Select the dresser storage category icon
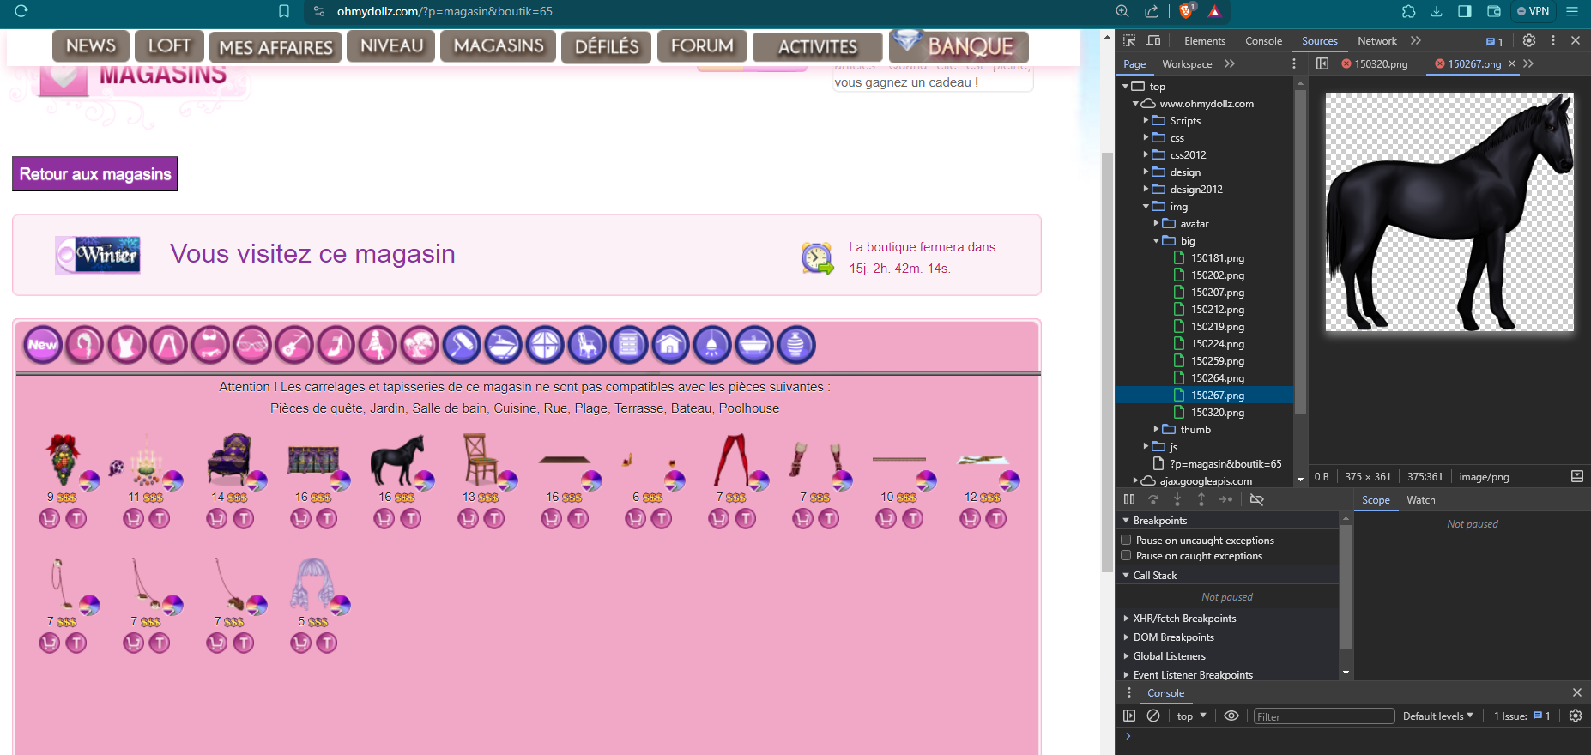 (x=629, y=345)
